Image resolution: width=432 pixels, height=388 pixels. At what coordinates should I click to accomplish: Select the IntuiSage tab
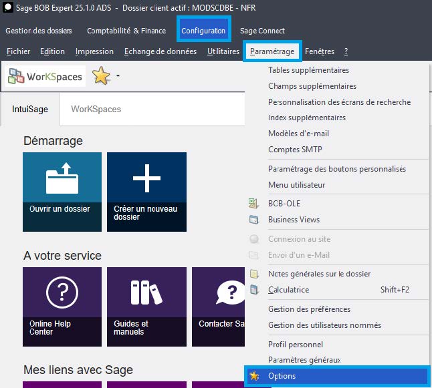click(30, 109)
